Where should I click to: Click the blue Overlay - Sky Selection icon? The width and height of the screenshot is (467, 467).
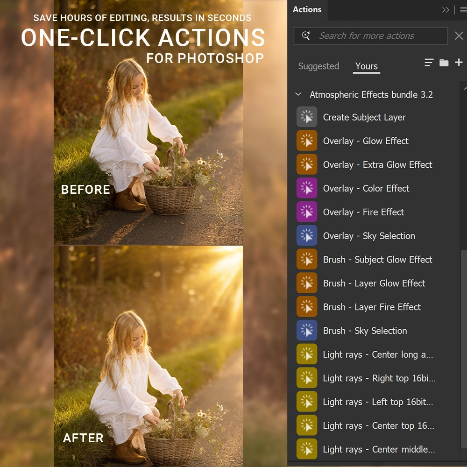(307, 236)
